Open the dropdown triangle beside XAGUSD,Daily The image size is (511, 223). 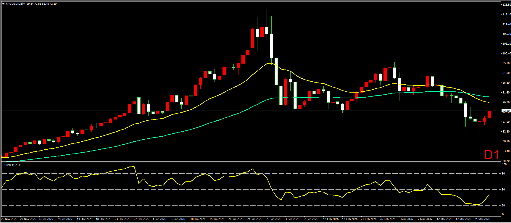(x=3, y=4)
